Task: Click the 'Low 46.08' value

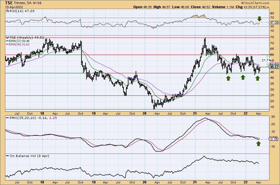Action: point(180,7)
